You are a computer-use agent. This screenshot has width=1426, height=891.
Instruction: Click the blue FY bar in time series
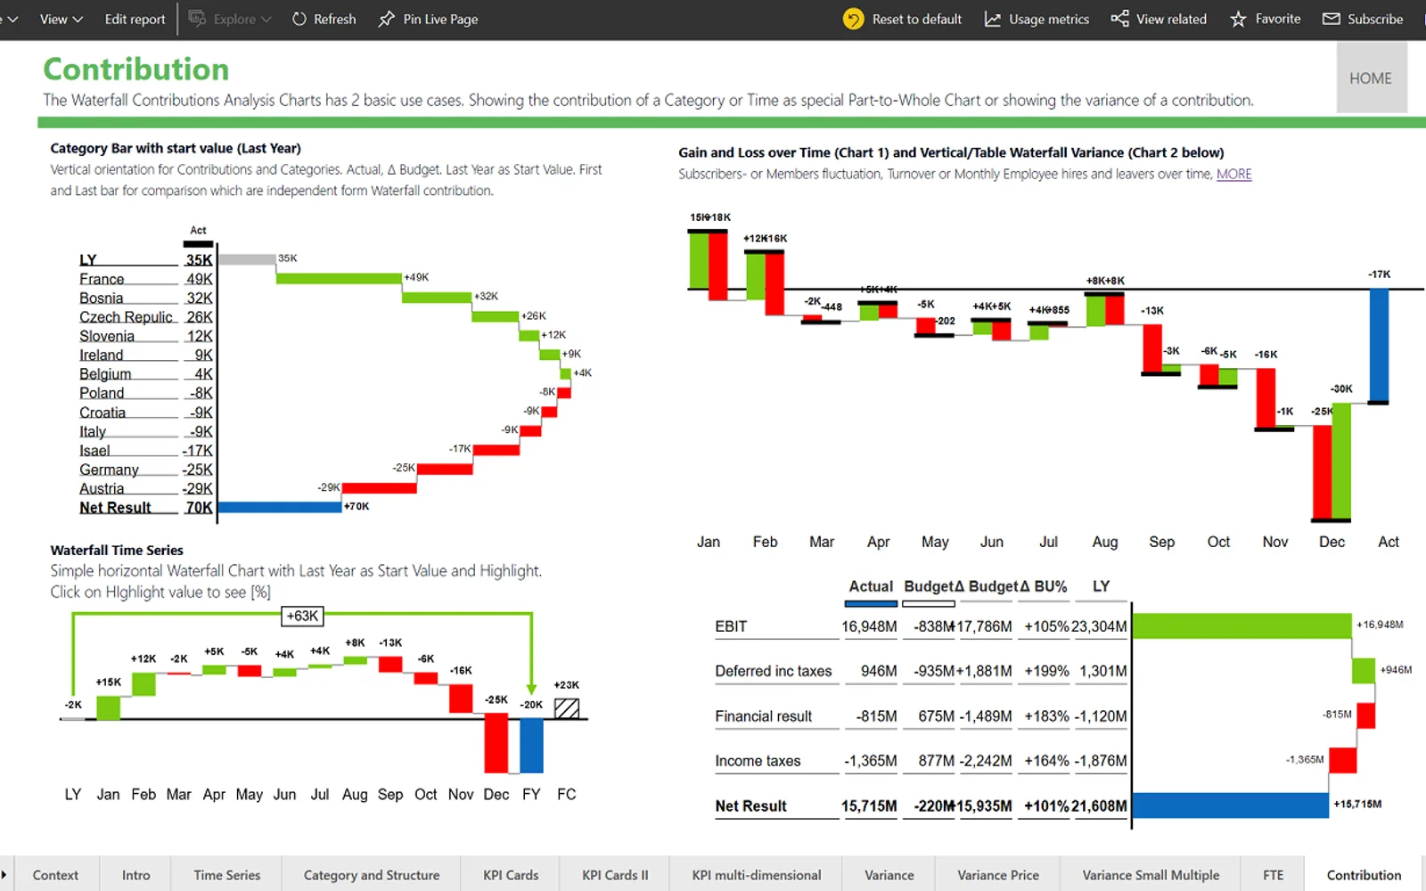click(531, 746)
